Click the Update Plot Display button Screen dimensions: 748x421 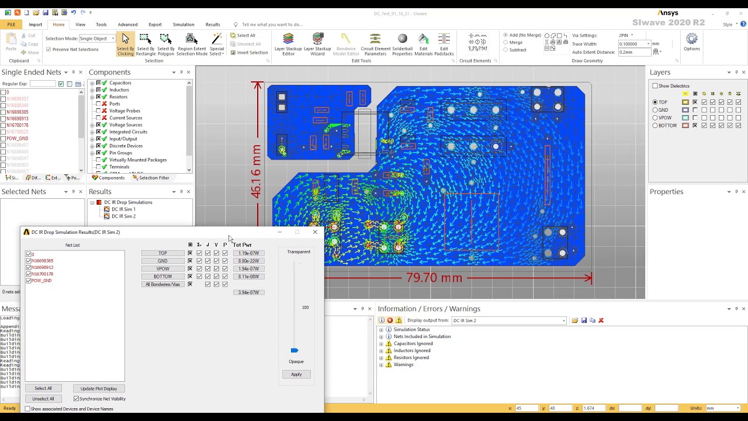point(99,388)
